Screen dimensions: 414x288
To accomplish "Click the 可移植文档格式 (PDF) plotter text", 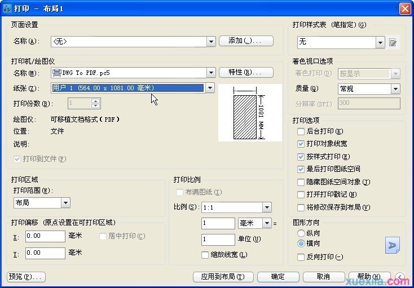I will click(x=85, y=119).
